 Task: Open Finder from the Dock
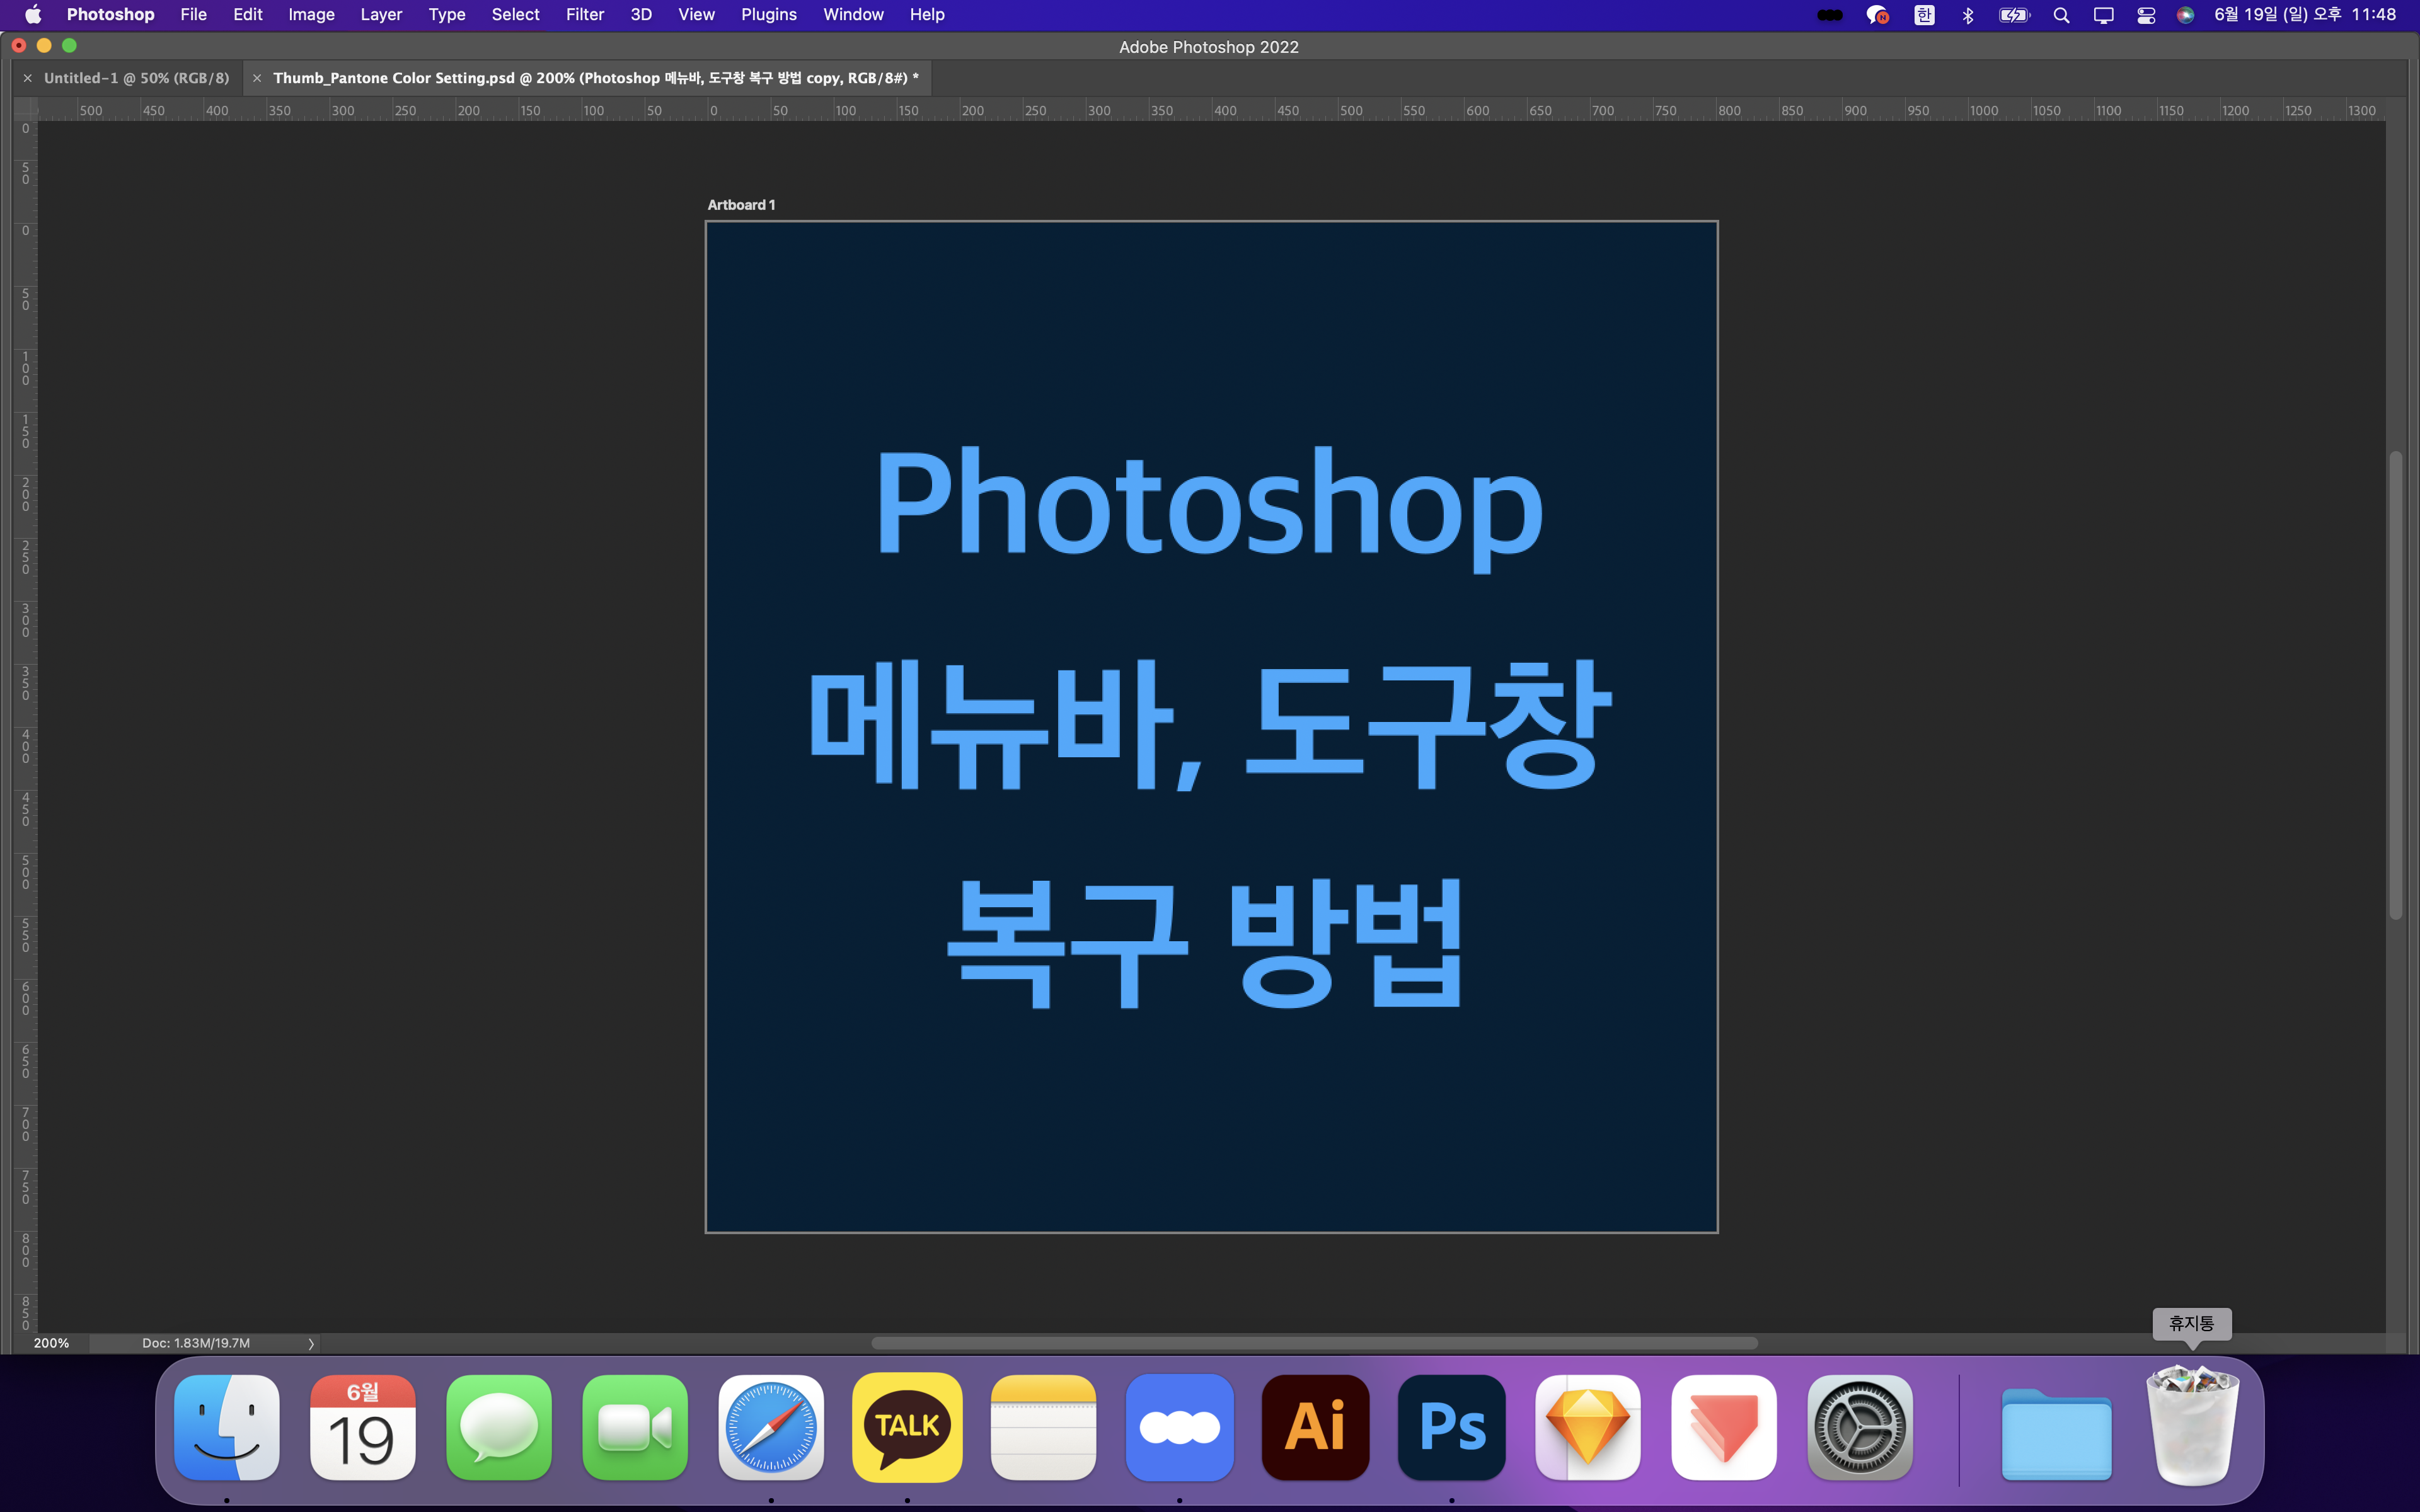pos(227,1427)
